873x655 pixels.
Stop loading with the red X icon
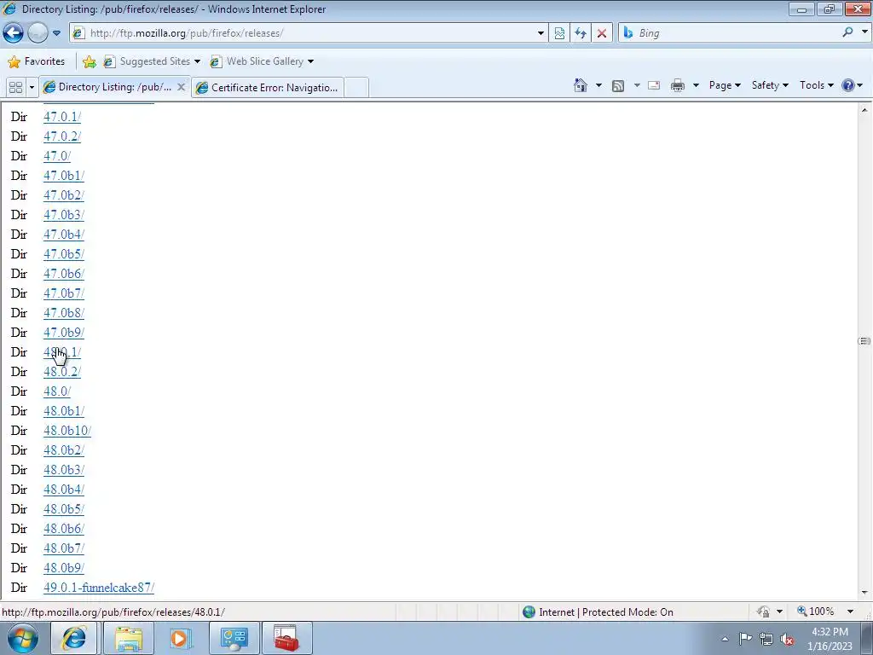click(602, 33)
